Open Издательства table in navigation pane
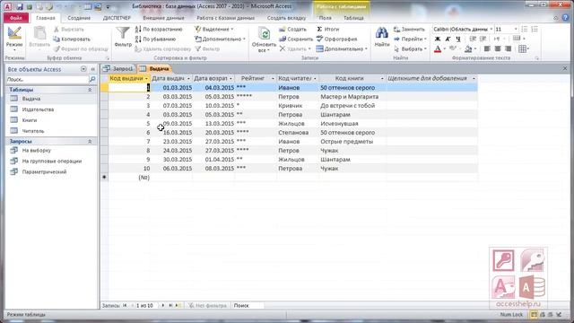The image size is (574, 323). (38, 109)
